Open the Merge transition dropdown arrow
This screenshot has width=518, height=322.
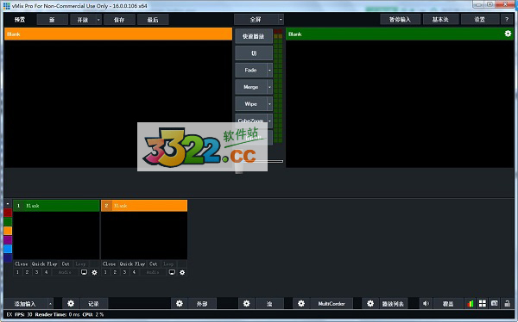(x=269, y=87)
